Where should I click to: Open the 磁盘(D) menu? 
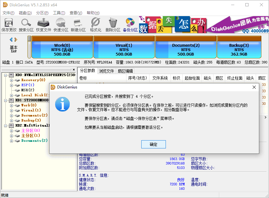pos(25,13)
